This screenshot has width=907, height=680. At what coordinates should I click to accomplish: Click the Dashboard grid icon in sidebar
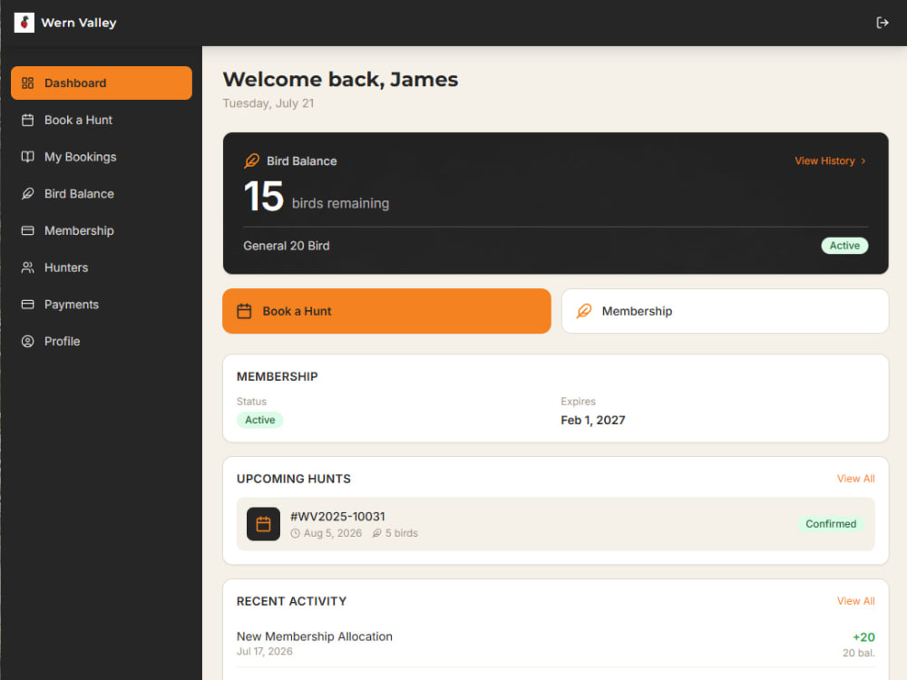tap(28, 83)
